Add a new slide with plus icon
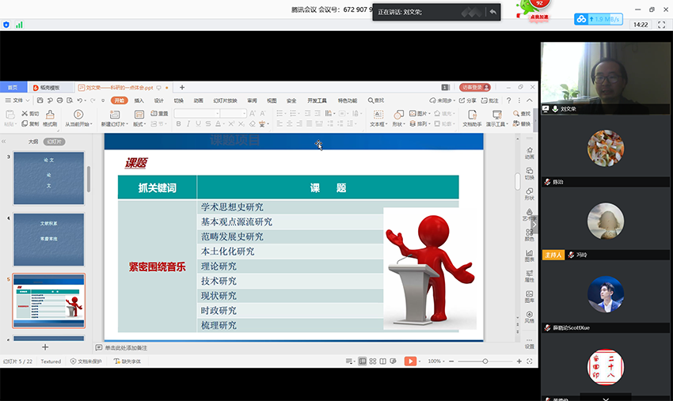673x401 pixels. [45, 347]
